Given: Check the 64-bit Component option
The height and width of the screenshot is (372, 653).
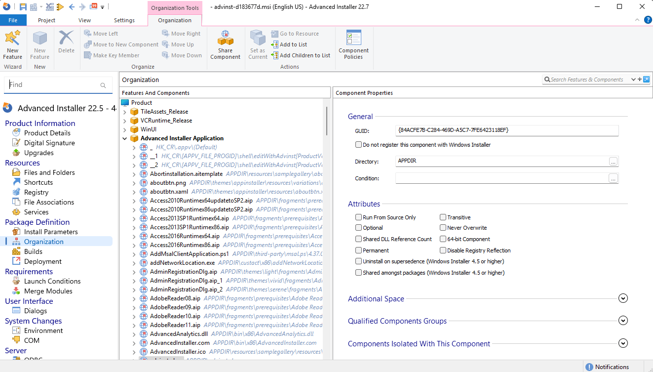Looking at the screenshot, I should [x=443, y=239].
